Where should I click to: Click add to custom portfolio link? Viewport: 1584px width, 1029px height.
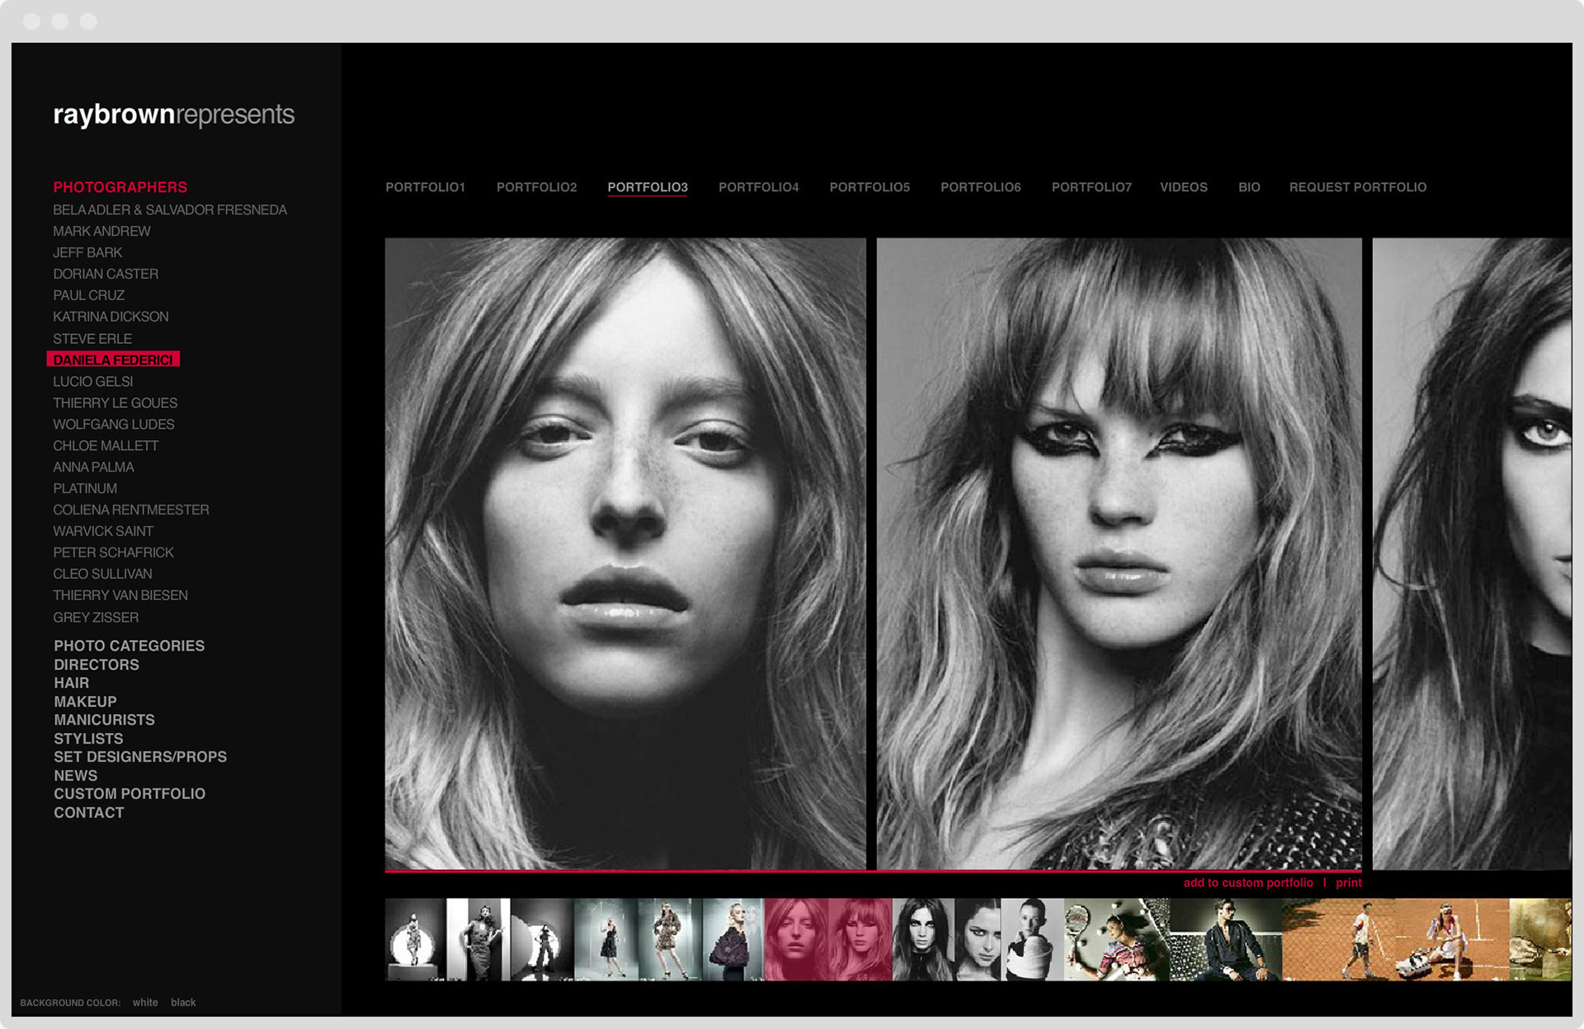coord(1247,883)
